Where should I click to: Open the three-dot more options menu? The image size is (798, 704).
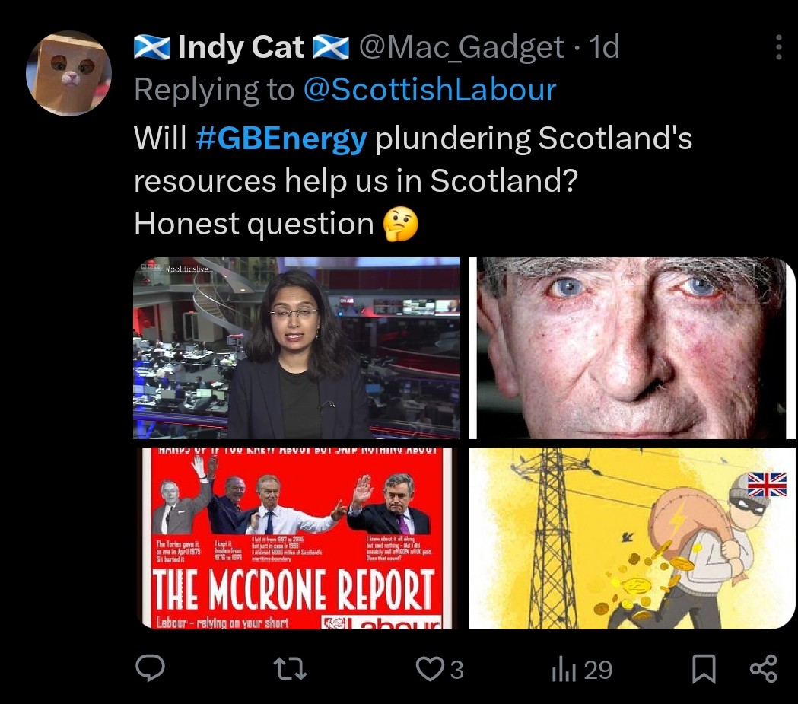(x=778, y=47)
